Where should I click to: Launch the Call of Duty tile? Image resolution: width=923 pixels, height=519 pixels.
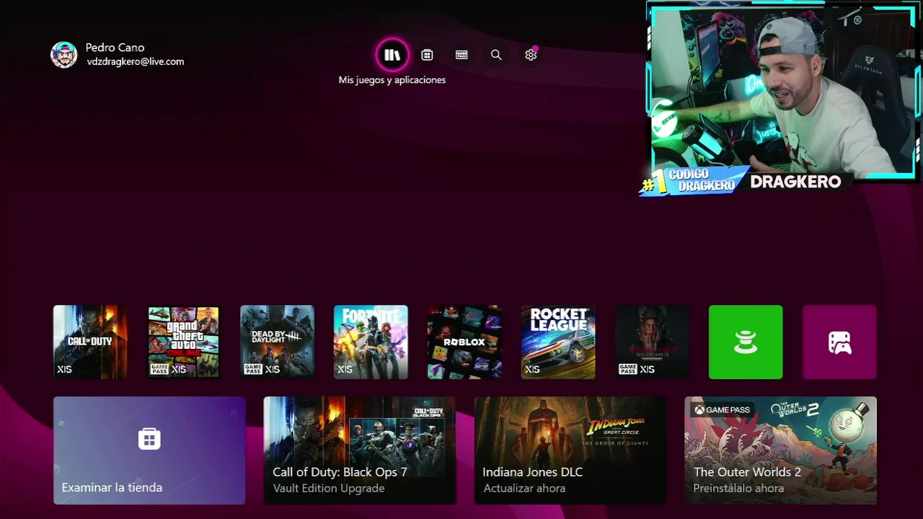point(90,342)
